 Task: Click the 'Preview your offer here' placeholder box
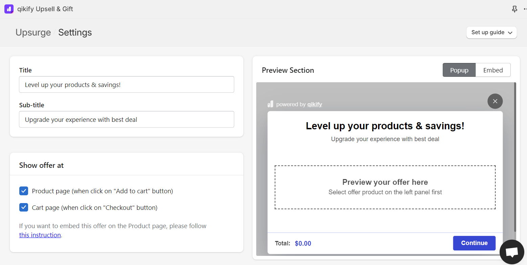[x=385, y=187]
